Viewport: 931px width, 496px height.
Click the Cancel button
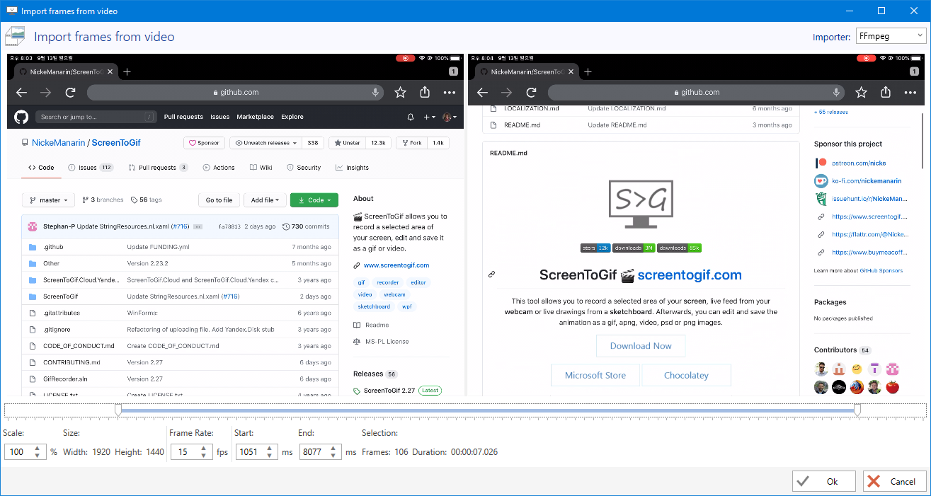pyautogui.click(x=894, y=481)
